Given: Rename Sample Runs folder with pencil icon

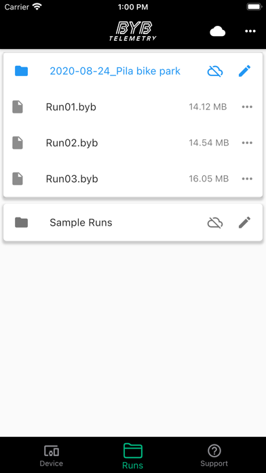Looking at the screenshot, I should (244, 223).
